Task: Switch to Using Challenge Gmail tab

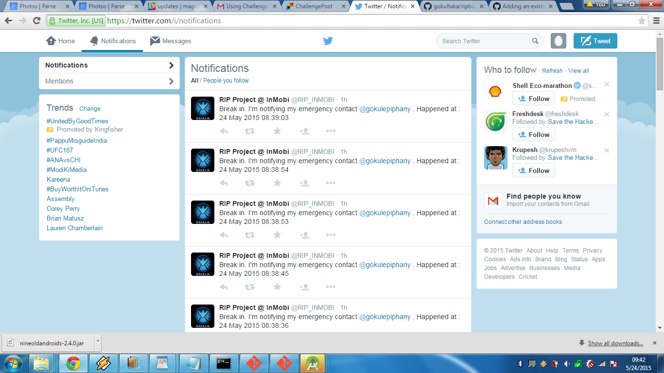Action: click(247, 6)
